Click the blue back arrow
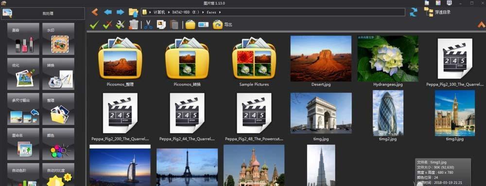Screen dimensions: 486x186 [107, 12]
